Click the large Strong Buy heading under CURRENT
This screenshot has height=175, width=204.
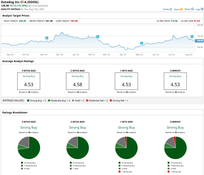175,128
